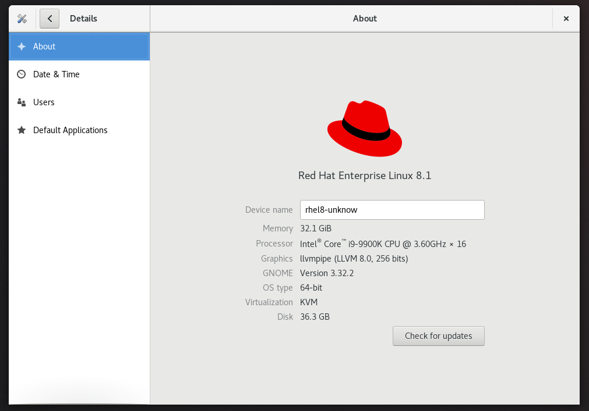Click the Virtualization value 'KVM'
Screen dimensions: 589x411
pyautogui.click(x=309, y=302)
